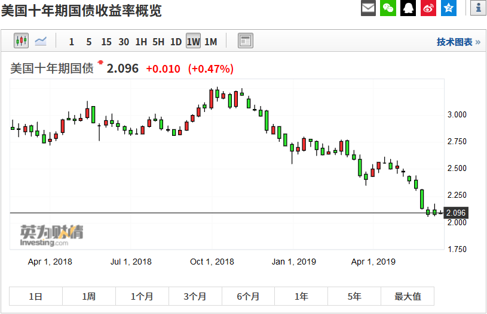Open the info icon at top right
The image size is (487, 314).
[x=478, y=7]
